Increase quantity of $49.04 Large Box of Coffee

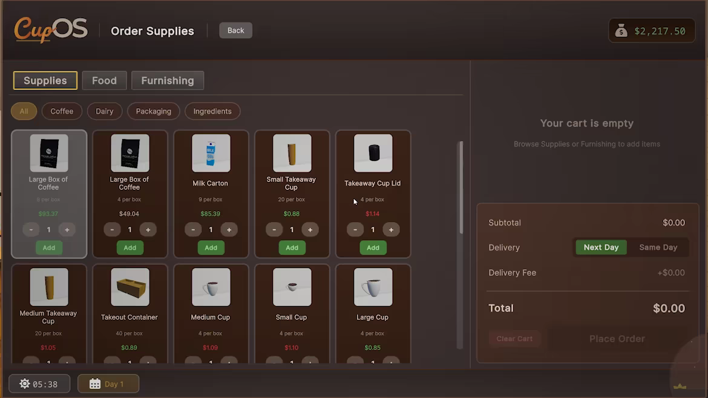point(148,230)
